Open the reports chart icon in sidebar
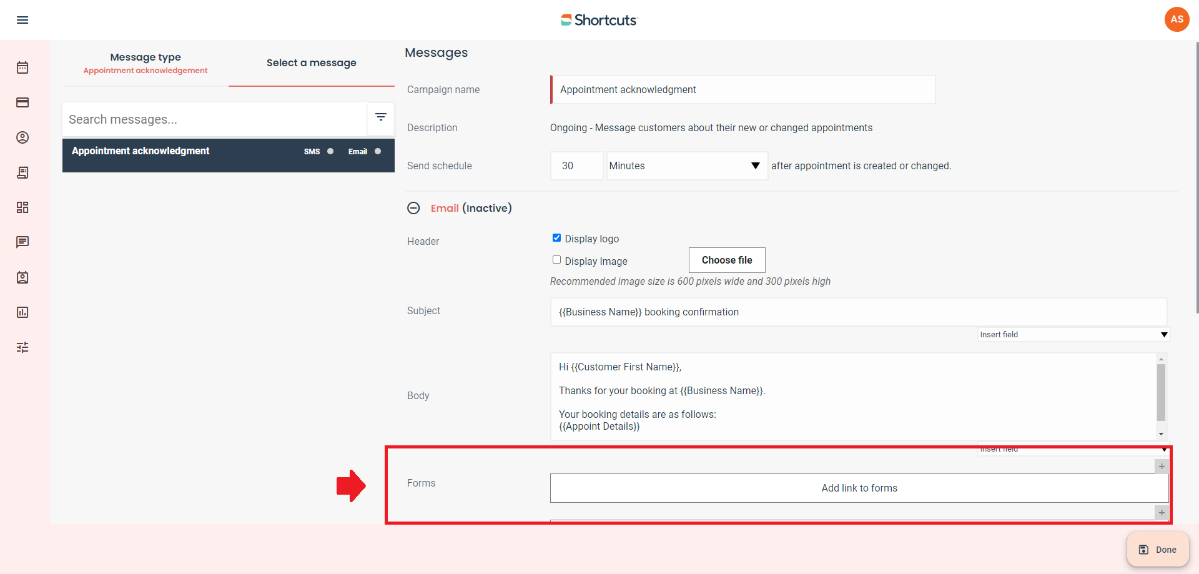 pyautogui.click(x=22, y=312)
